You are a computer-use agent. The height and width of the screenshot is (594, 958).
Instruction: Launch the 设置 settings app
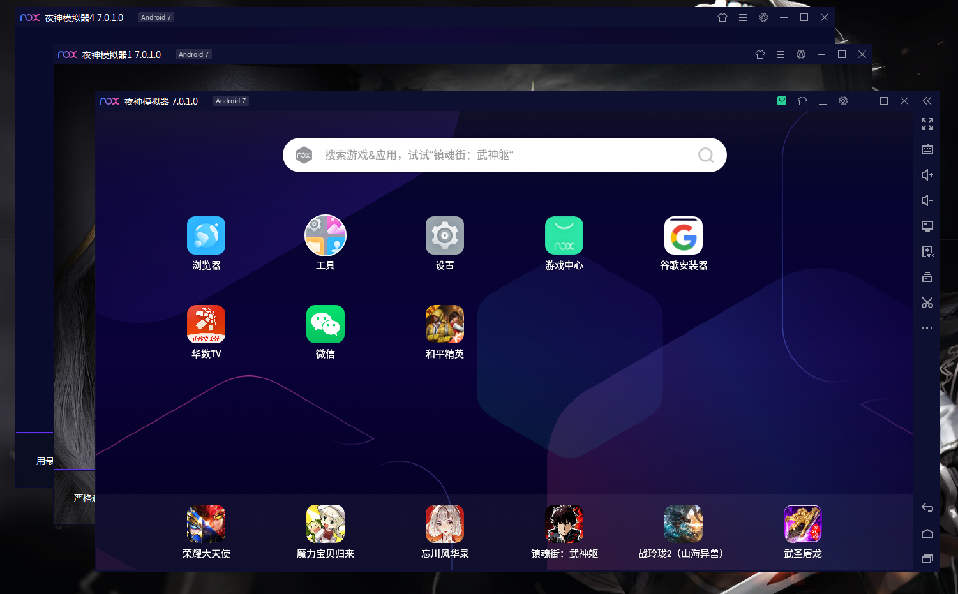point(445,235)
